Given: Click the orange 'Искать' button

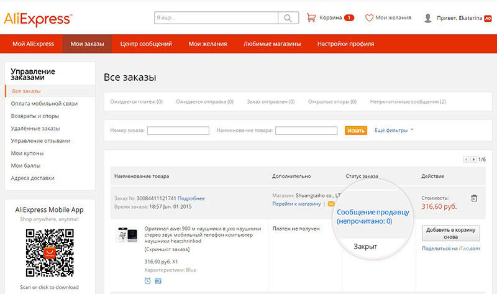Looking at the screenshot, I should [355, 131].
